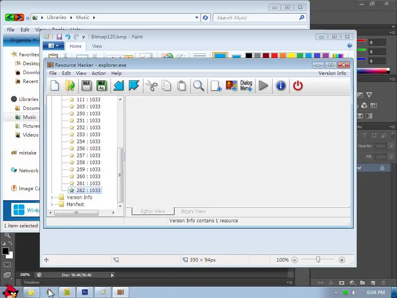Switch to Binary View tab

(x=193, y=211)
